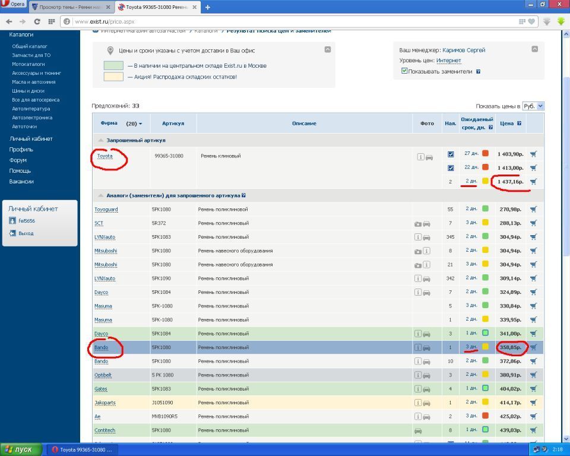Screen dimensions: 570x456
Task: Toggle the checkbox in the 22 дн. Toyota row
Action: [451, 168]
